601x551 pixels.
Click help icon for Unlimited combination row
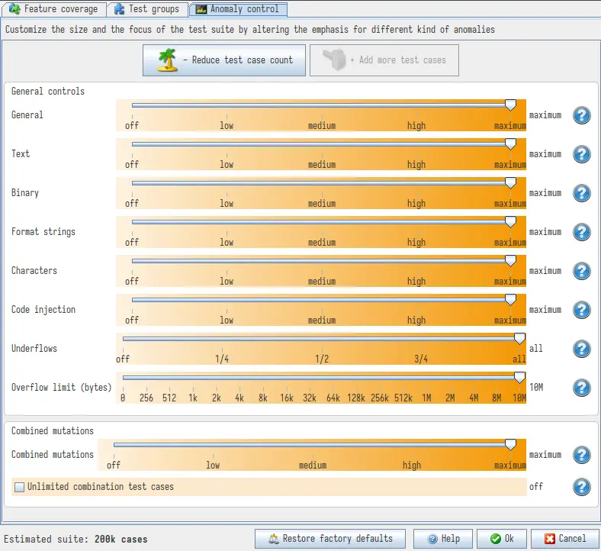click(581, 487)
